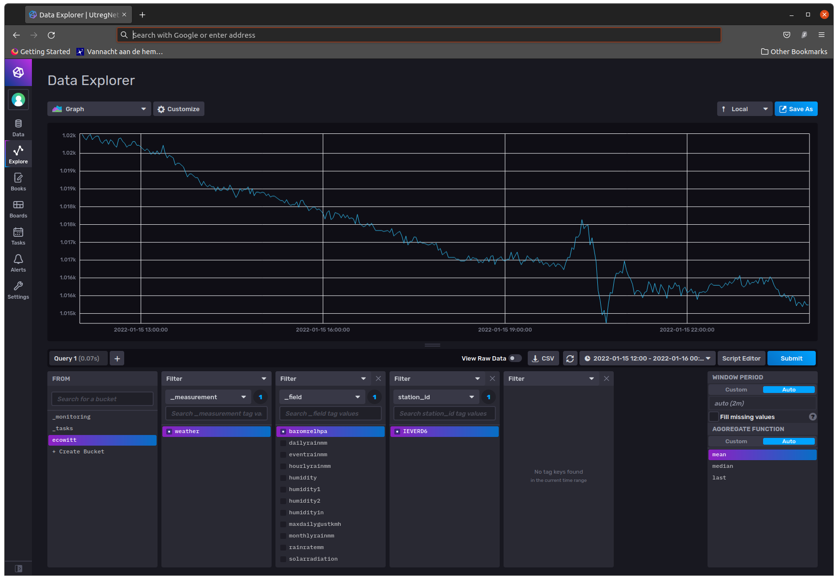Toggle View Raw Data switch
Screen dimensions: 838x580
[515, 359]
